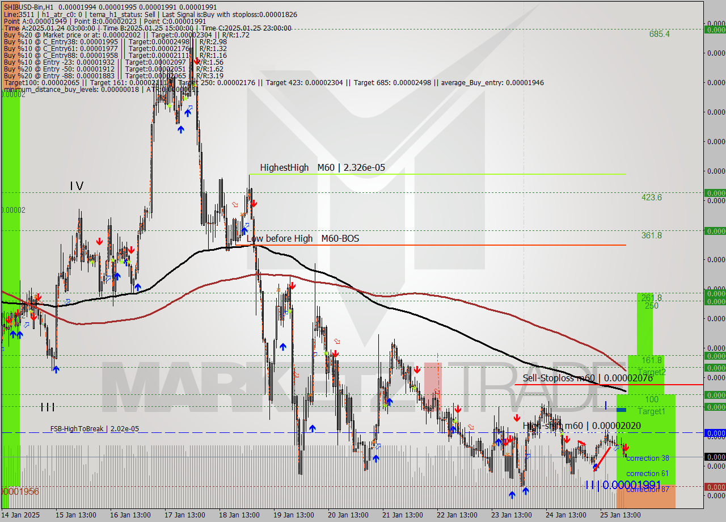This screenshot has width=726, height=522.
Task: Click the 161.8 Fibonacci level label
Action: (x=652, y=360)
